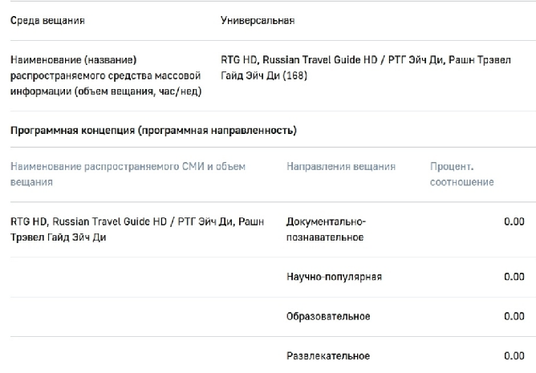
Task: Click the mass media name field label
Action: pos(103,75)
